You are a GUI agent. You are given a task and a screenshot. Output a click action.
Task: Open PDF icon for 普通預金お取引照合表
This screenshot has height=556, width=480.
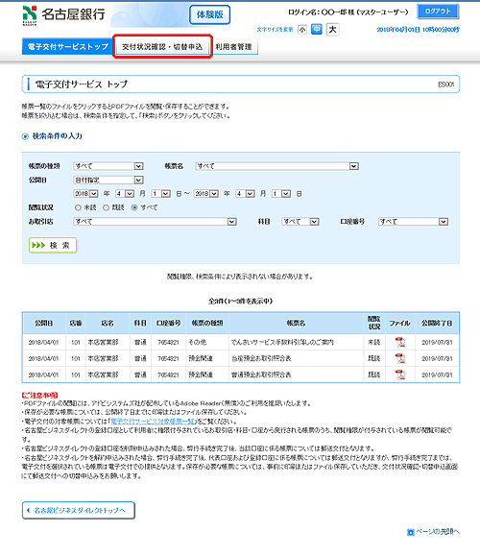[400, 375]
